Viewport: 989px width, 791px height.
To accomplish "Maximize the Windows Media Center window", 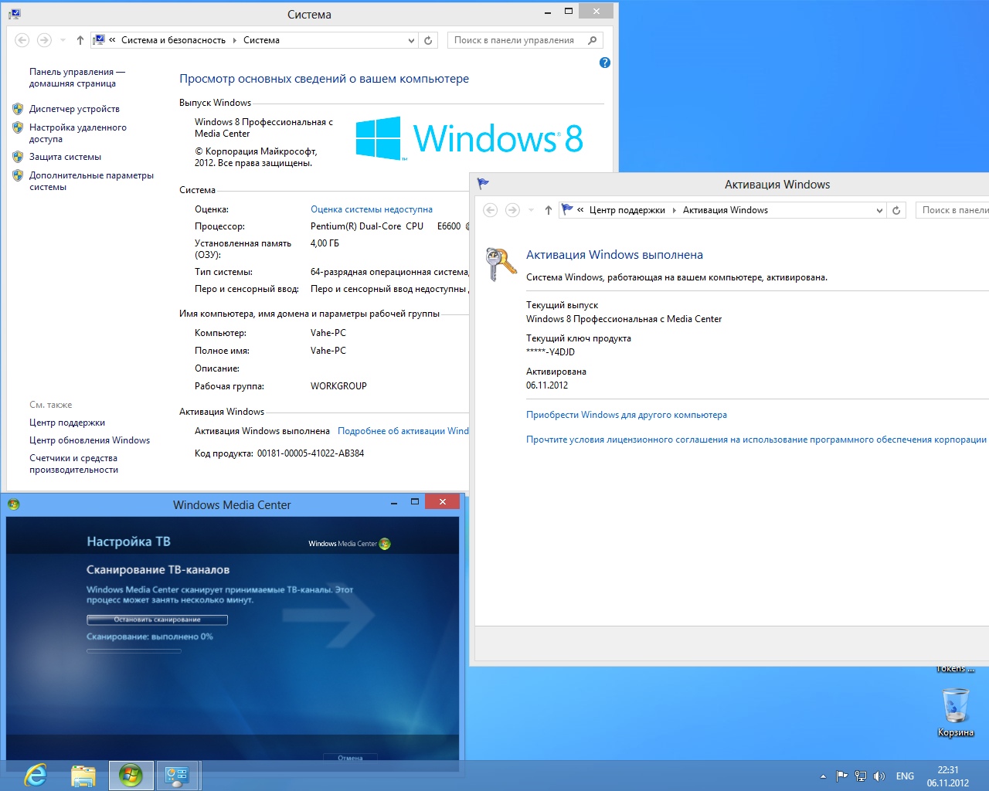I will click(415, 502).
